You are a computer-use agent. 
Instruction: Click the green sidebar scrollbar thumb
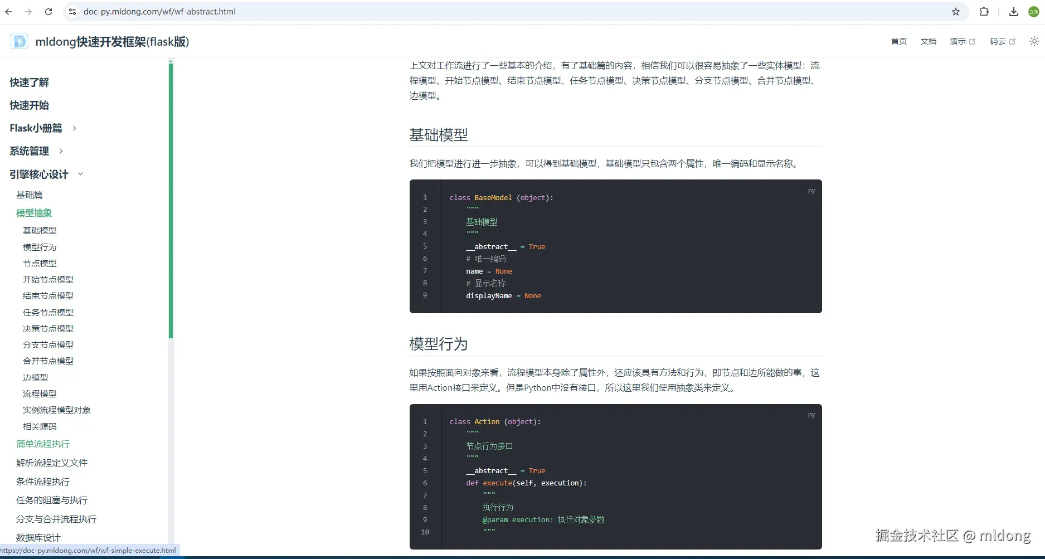point(171,201)
